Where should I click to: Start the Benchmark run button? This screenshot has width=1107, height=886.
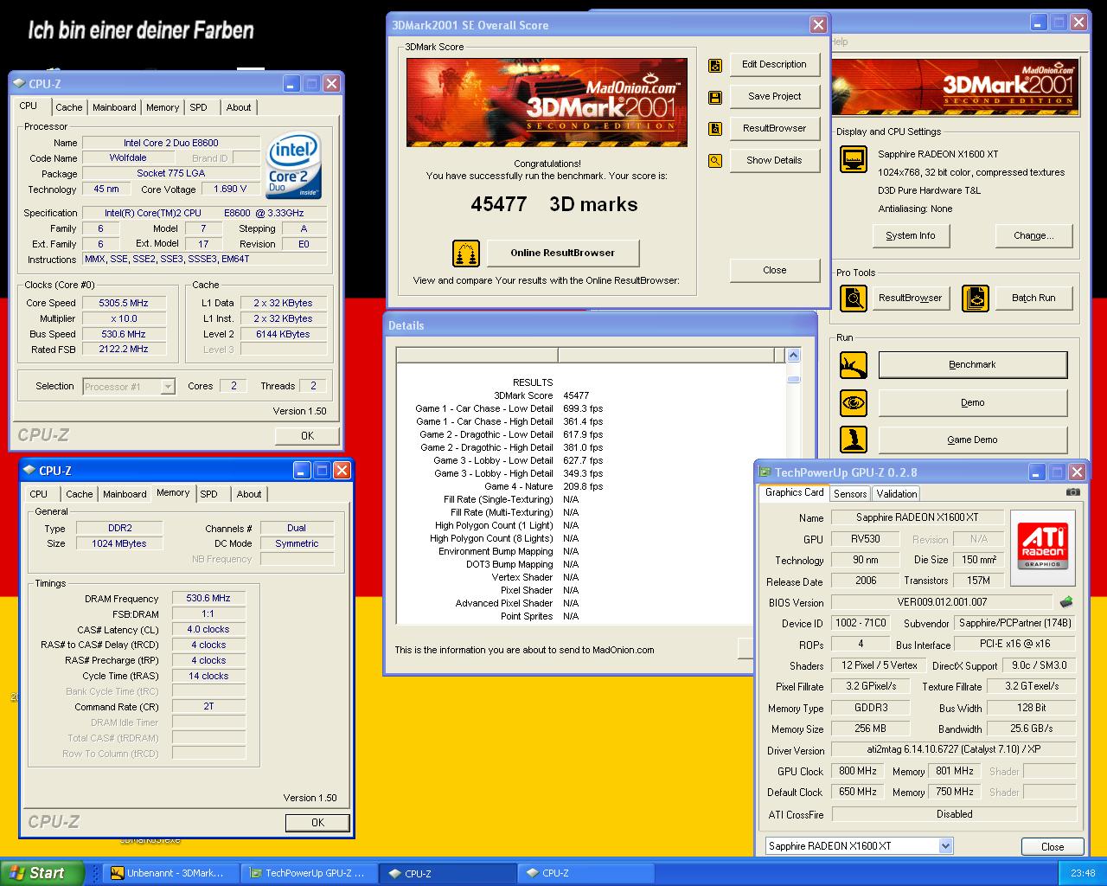[x=972, y=365]
